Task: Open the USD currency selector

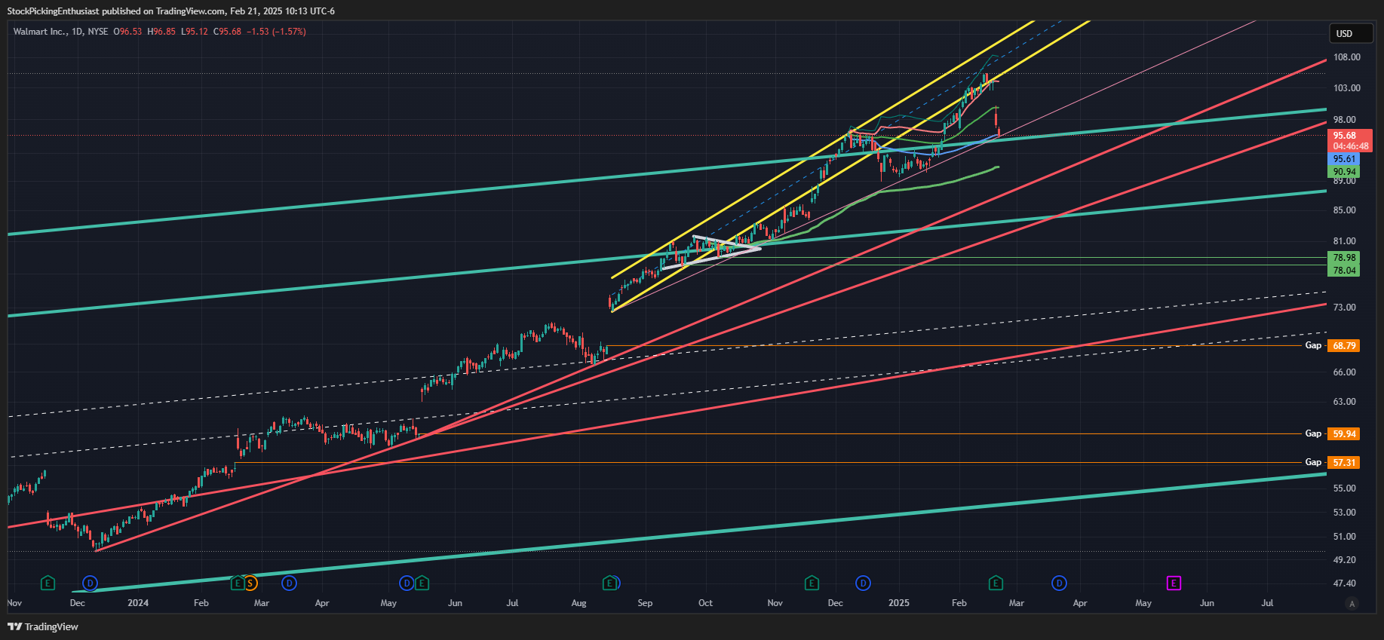Action: (1351, 33)
